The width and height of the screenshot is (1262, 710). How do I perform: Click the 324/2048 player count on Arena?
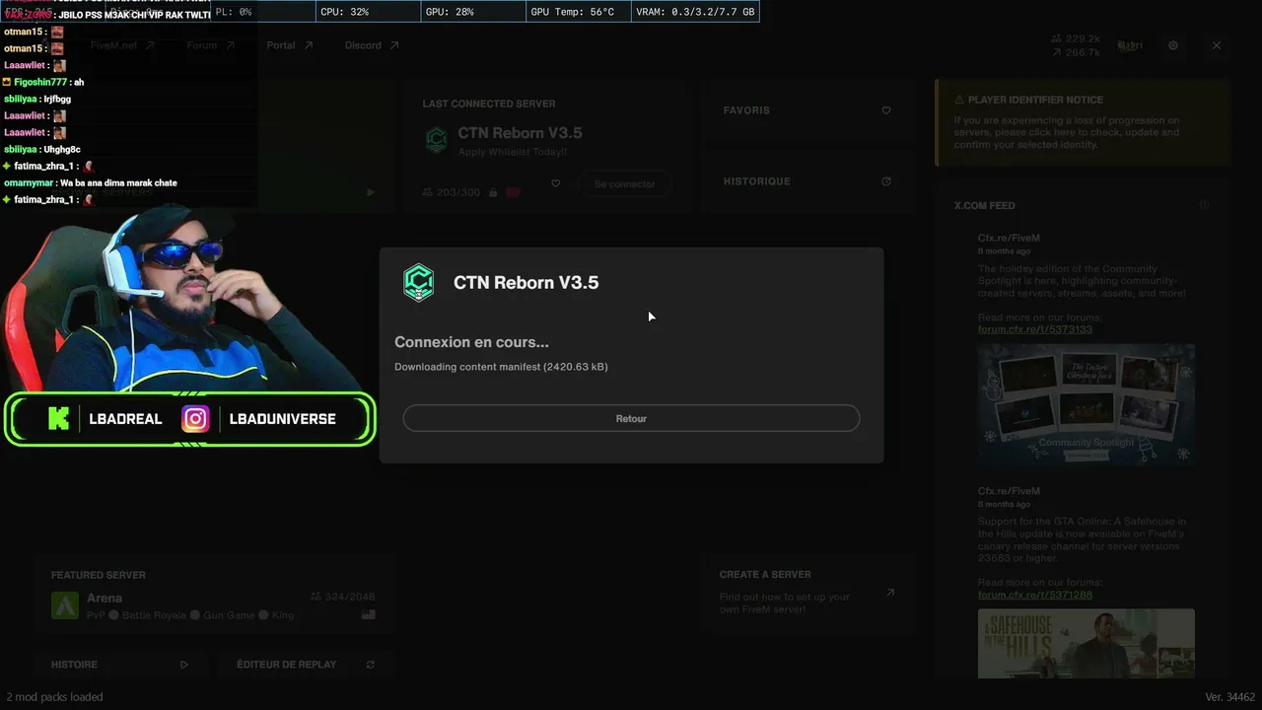click(343, 597)
